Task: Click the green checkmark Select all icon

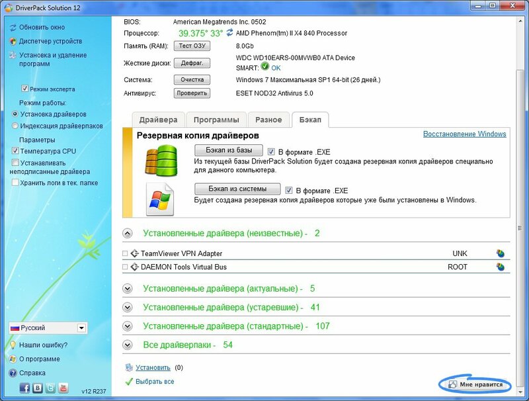Action: (x=128, y=381)
